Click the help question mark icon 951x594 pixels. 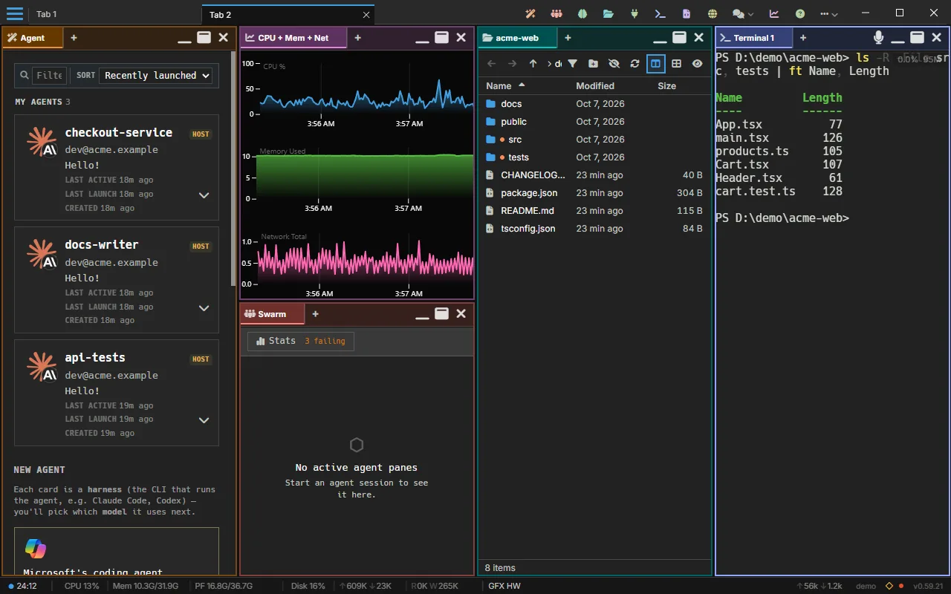[x=800, y=13]
